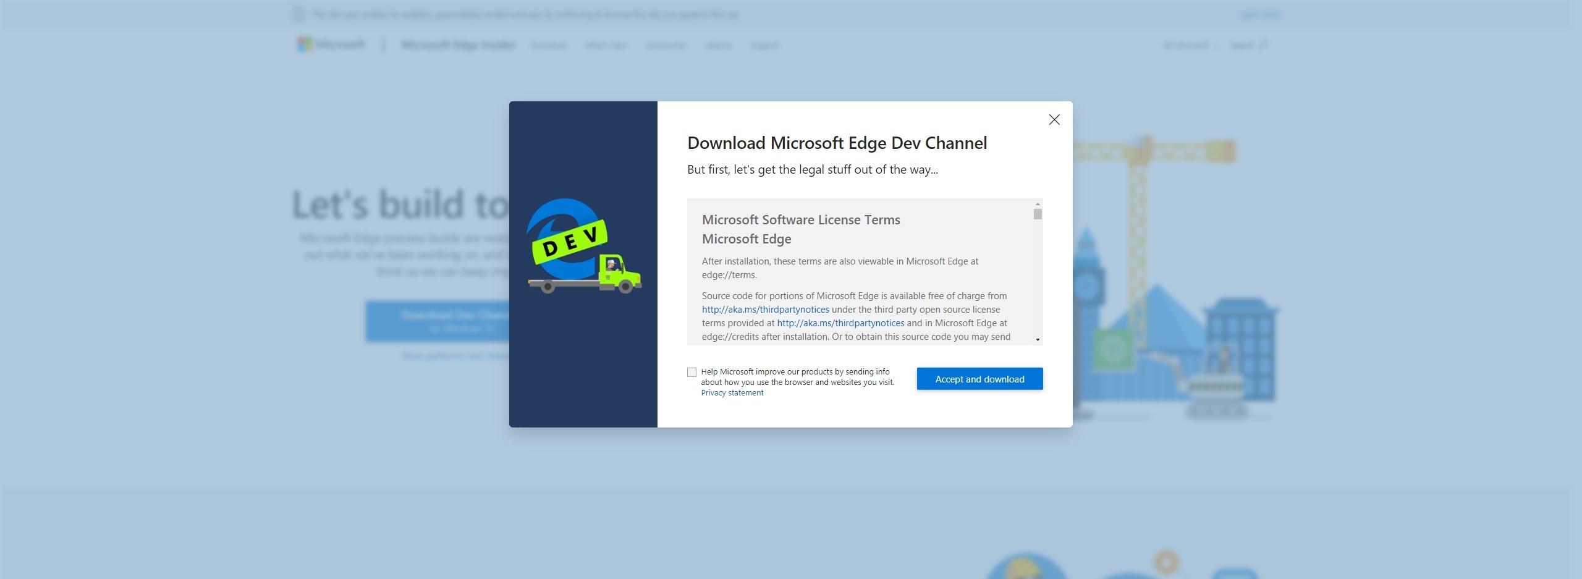
Task: Open the Privacy statement link
Action: (x=732, y=393)
